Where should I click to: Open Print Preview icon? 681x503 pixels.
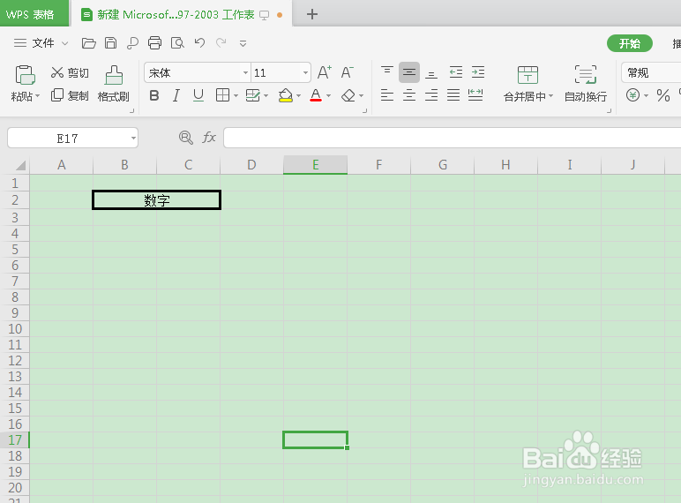(x=177, y=43)
